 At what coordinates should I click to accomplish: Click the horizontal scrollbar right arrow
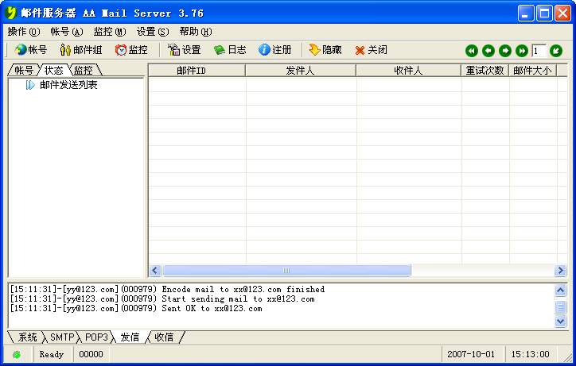[x=560, y=271]
